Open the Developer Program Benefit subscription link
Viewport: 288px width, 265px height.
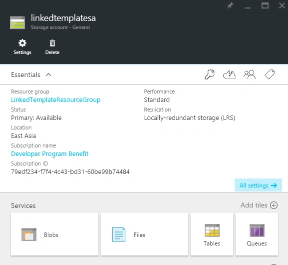[x=49, y=154]
